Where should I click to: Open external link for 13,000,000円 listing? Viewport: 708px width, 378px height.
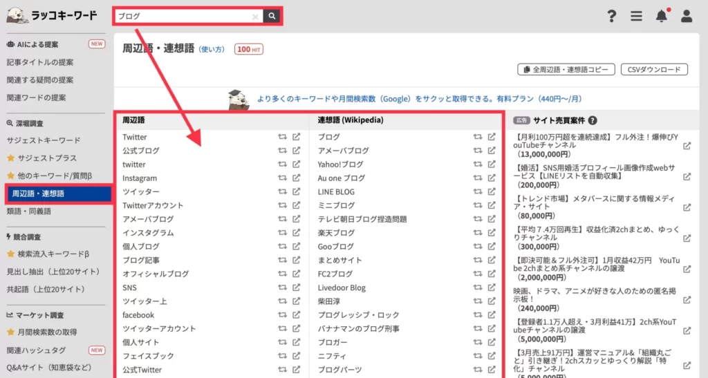coord(687,146)
